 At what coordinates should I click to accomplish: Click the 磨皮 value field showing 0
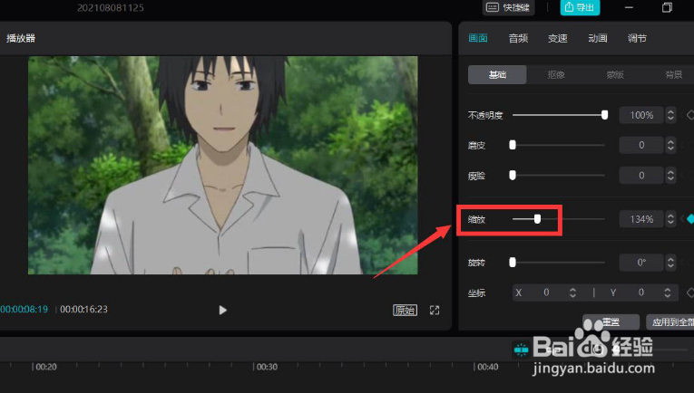point(641,145)
